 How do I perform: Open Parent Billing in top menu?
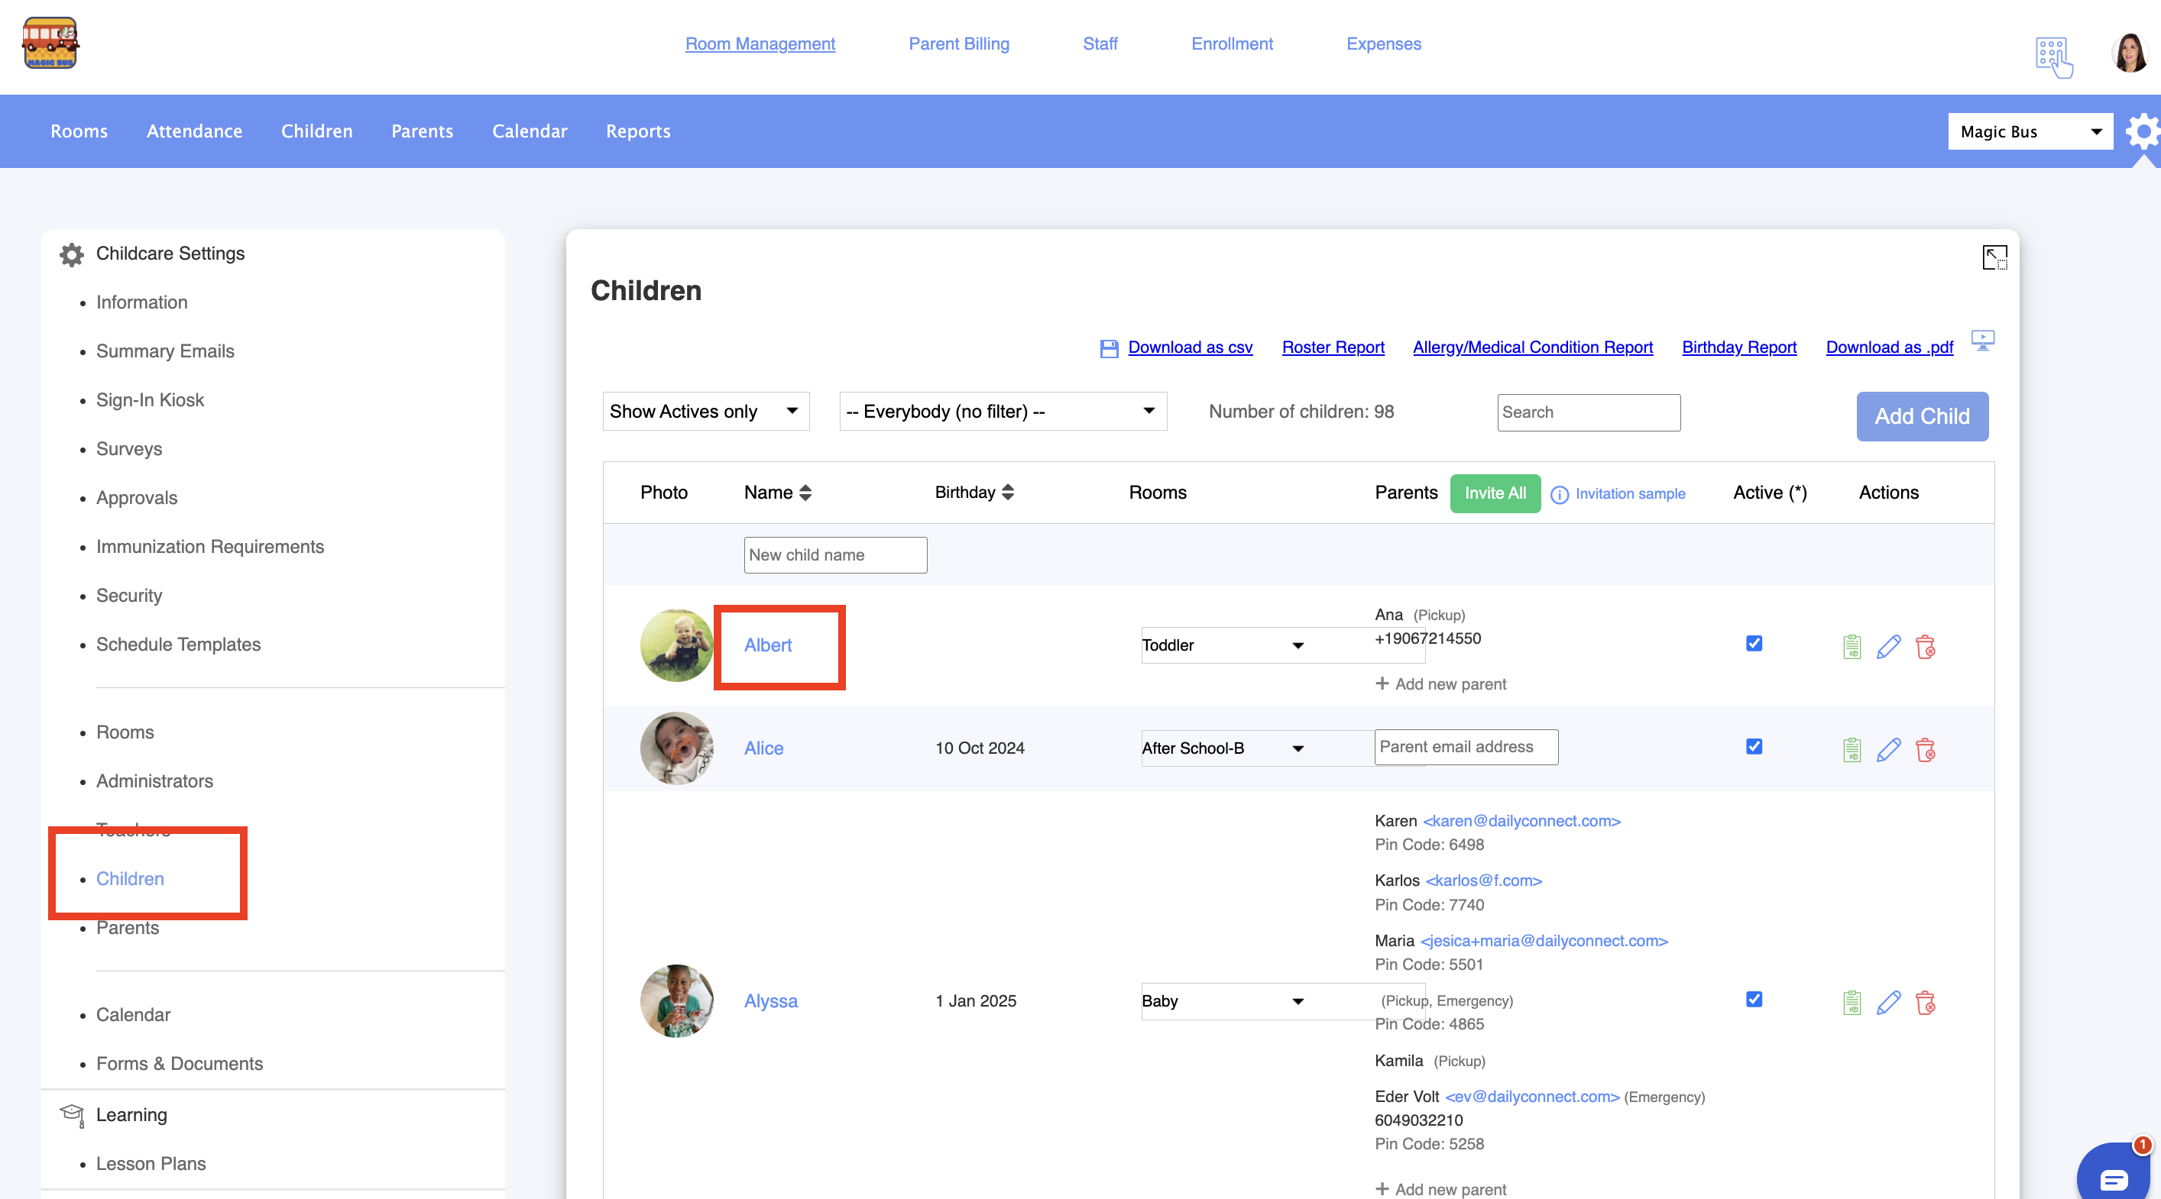point(958,44)
